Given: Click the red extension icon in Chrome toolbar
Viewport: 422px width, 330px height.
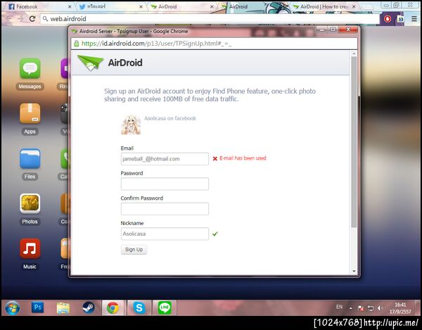Looking at the screenshot, I should (388, 19).
